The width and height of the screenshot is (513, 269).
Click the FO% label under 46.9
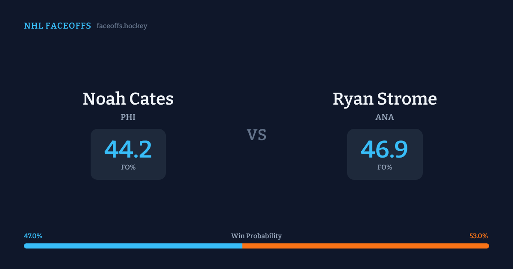point(385,167)
